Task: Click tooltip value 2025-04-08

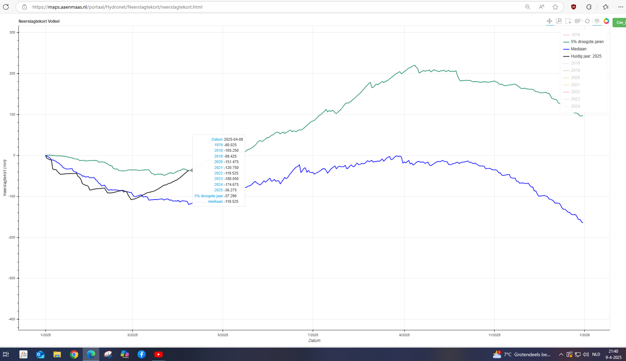Action: (233, 139)
